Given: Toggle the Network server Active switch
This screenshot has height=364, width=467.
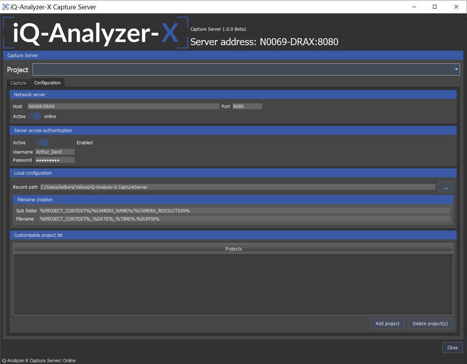Looking at the screenshot, I should [35, 116].
